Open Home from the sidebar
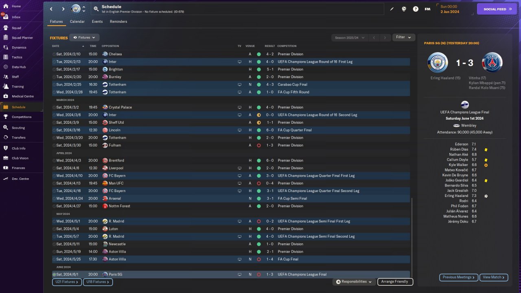Image resolution: width=521 pixels, height=293 pixels. pos(22,7)
